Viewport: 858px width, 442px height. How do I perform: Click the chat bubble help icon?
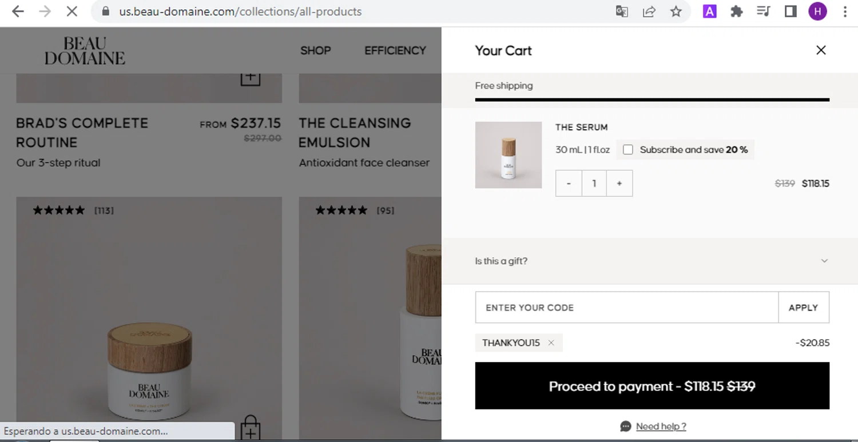pyautogui.click(x=626, y=427)
